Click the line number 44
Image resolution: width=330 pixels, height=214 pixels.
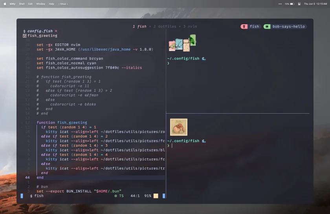click(27, 178)
